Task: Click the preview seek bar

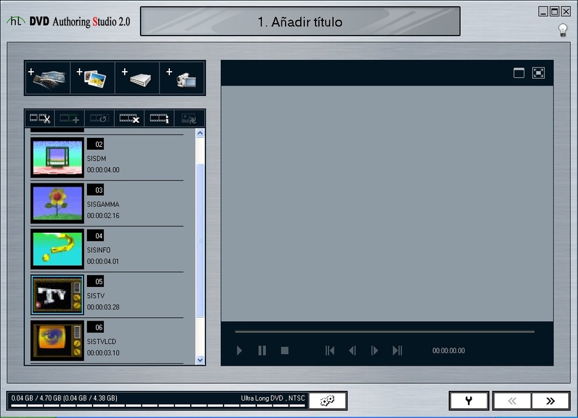Action: coord(385,332)
